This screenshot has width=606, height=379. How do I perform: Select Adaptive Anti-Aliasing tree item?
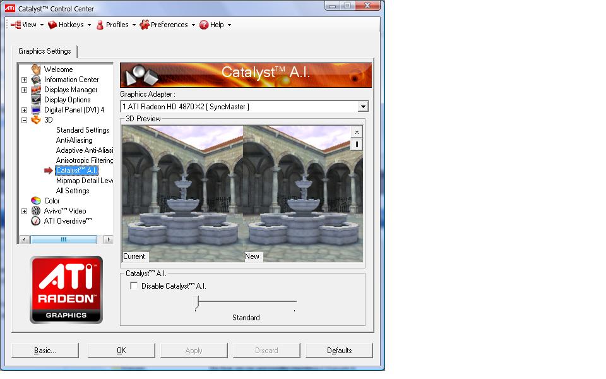click(84, 150)
